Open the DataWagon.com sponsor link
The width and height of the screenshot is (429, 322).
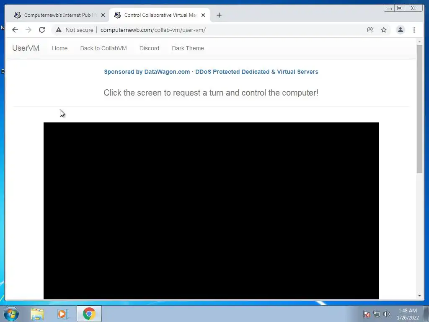tap(211, 72)
